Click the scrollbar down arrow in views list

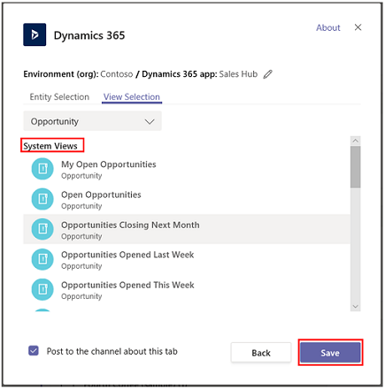[x=356, y=307]
